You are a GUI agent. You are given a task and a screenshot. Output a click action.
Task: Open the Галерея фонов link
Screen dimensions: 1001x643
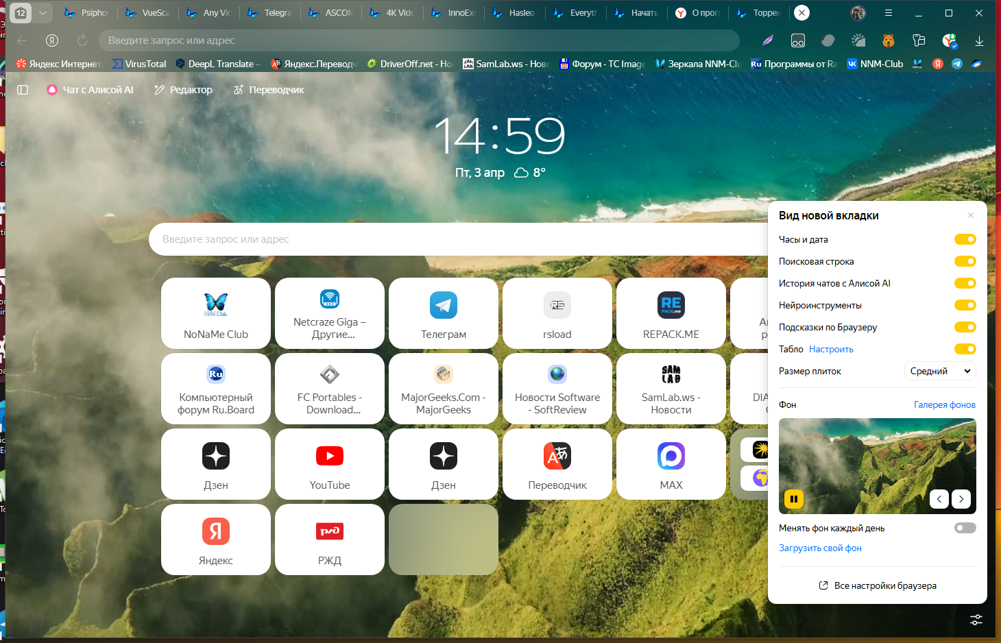[945, 404]
